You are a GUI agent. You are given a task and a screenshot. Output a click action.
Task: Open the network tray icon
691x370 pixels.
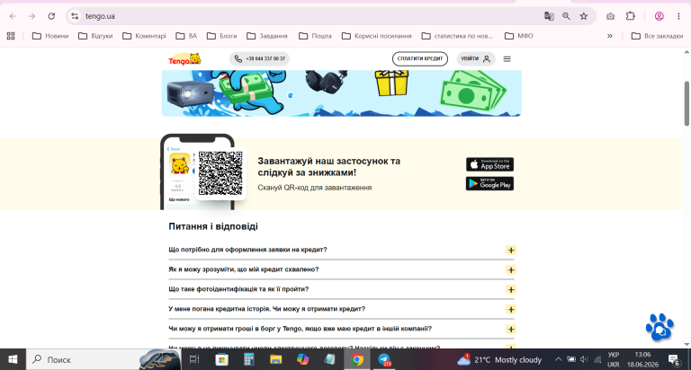(597, 359)
